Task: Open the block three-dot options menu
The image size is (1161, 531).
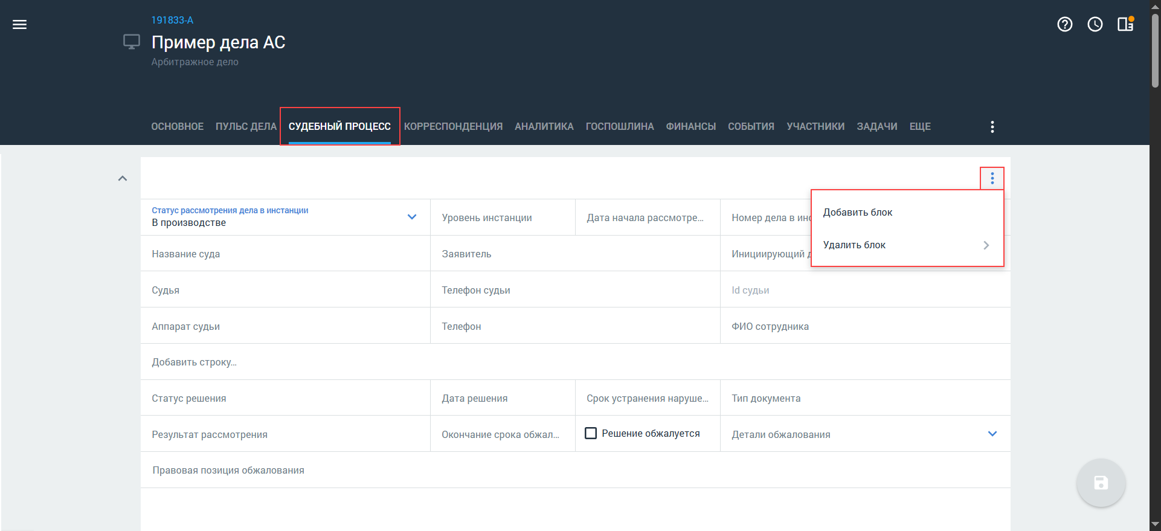Action: pyautogui.click(x=992, y=178)
